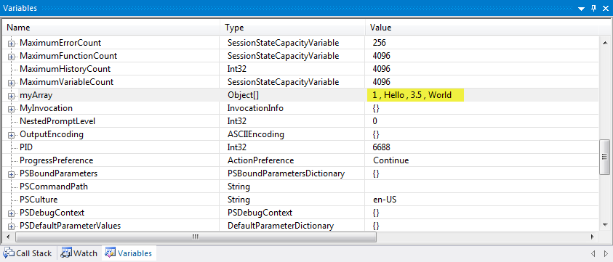
Task: Select the PSCulture variable row
Action: click(x=301, y=200)
